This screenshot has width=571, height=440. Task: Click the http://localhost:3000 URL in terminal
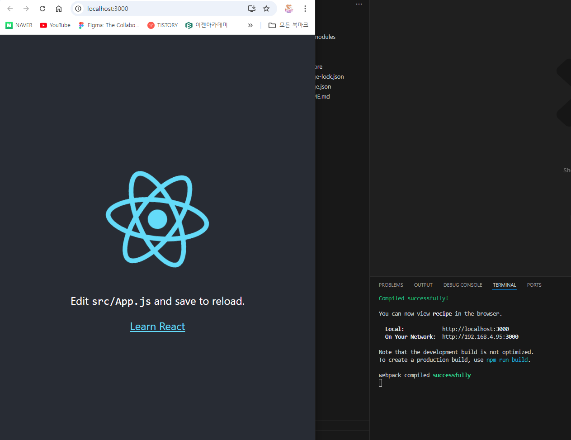(x=476, y=329)
